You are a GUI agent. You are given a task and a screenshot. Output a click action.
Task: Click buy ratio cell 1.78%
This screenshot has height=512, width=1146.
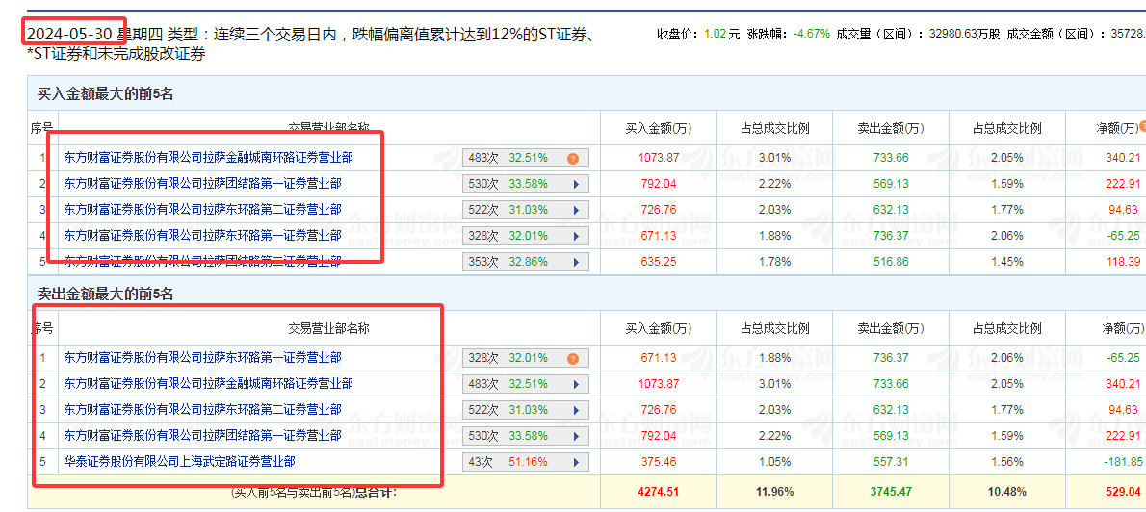point(774,262)
